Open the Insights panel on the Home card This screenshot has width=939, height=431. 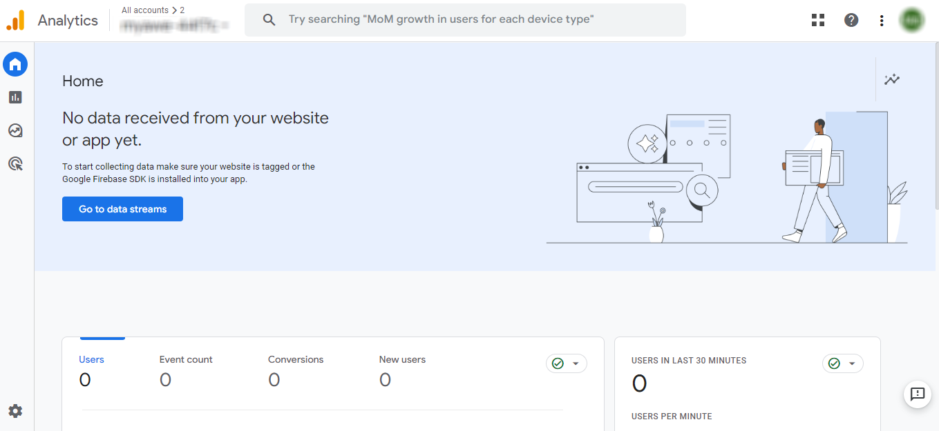click(x=892, y=79)
